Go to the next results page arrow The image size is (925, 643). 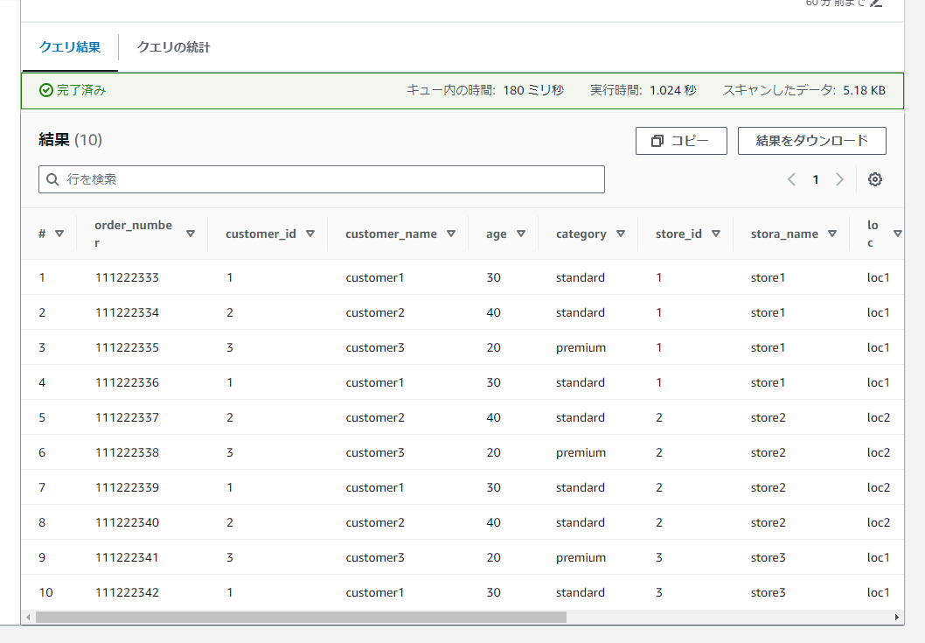(839, 179)
